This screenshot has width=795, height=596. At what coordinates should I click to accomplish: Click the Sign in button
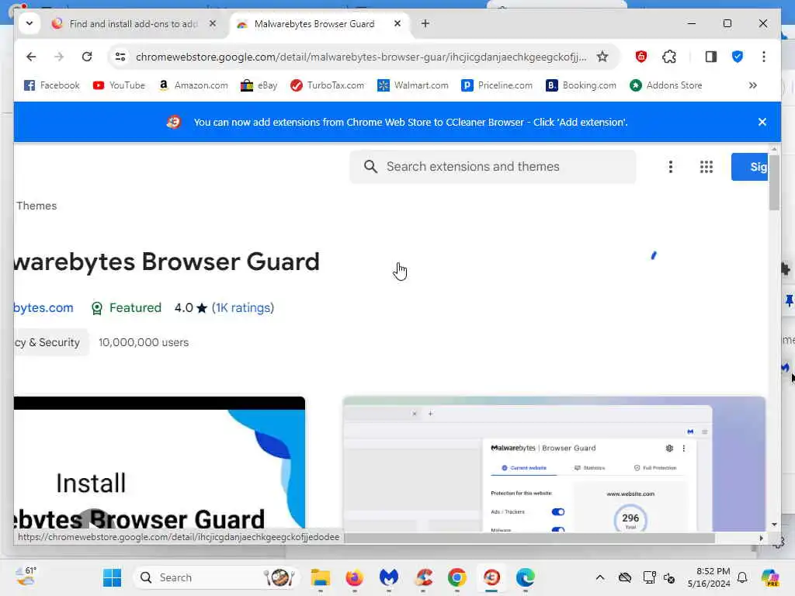click(x=750, y=167)
